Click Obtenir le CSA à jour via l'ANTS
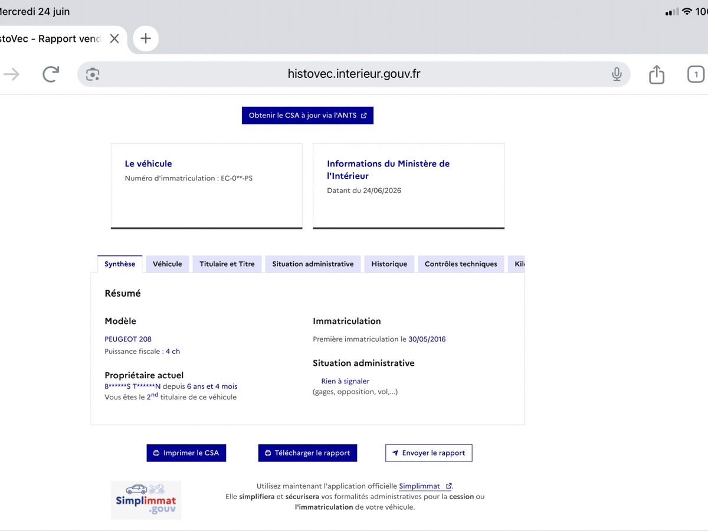The height and width of the screenshot is (531, 708). tap(307, 116)
